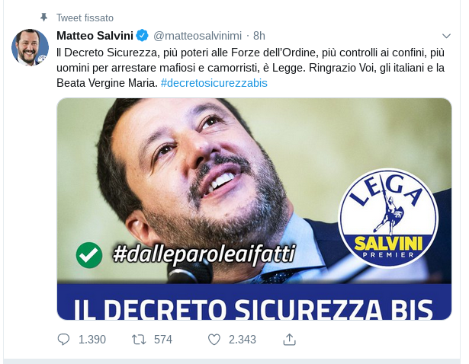469x364 pixels.
Task: Click the green checkmark in the image
Action: [89, 255]
